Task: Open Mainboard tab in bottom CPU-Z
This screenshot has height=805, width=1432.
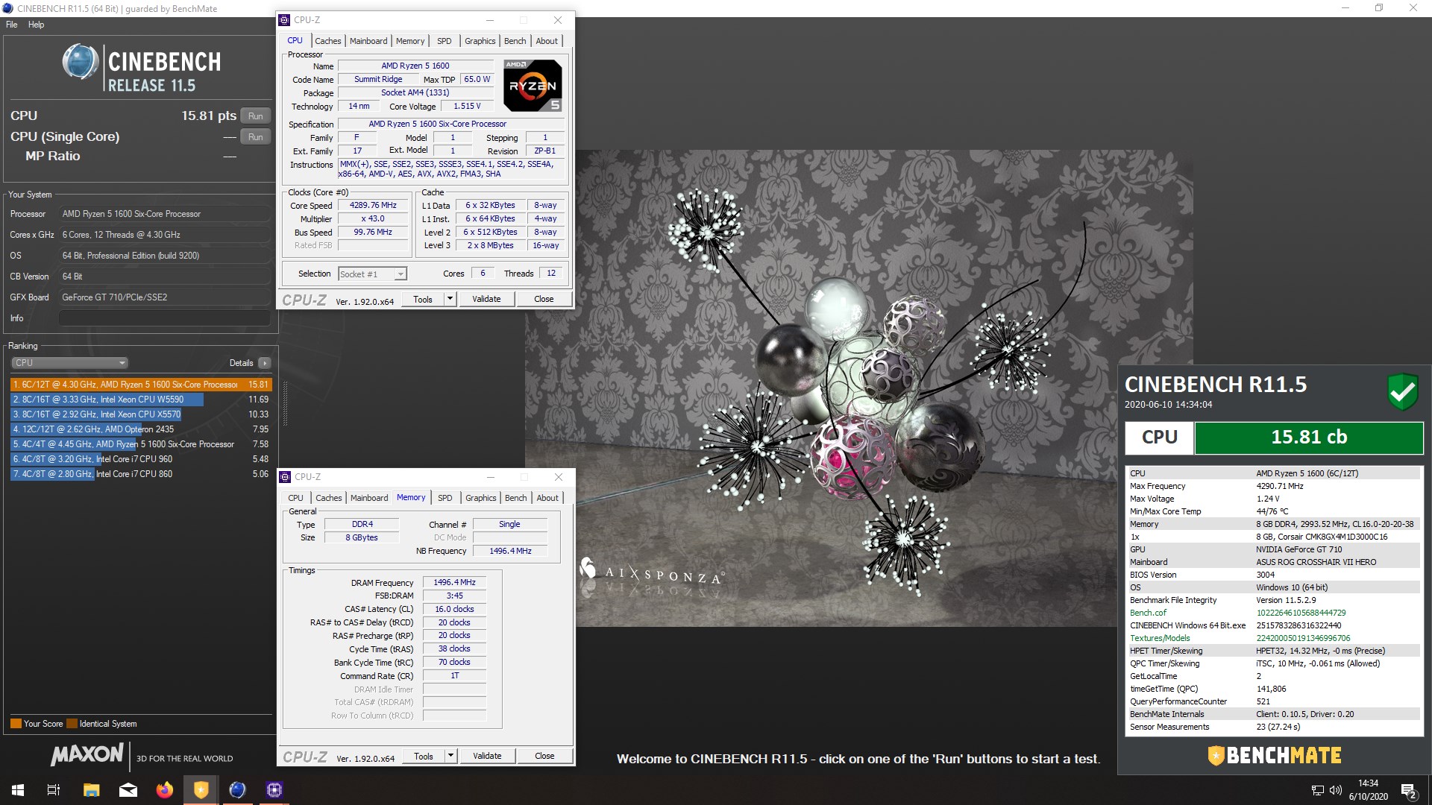Action: (369, 498)
